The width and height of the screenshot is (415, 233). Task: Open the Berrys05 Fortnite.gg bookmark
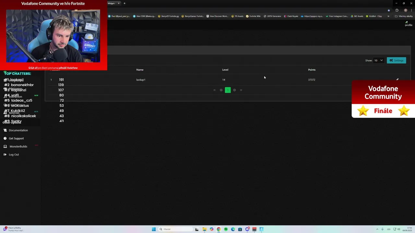168,16
